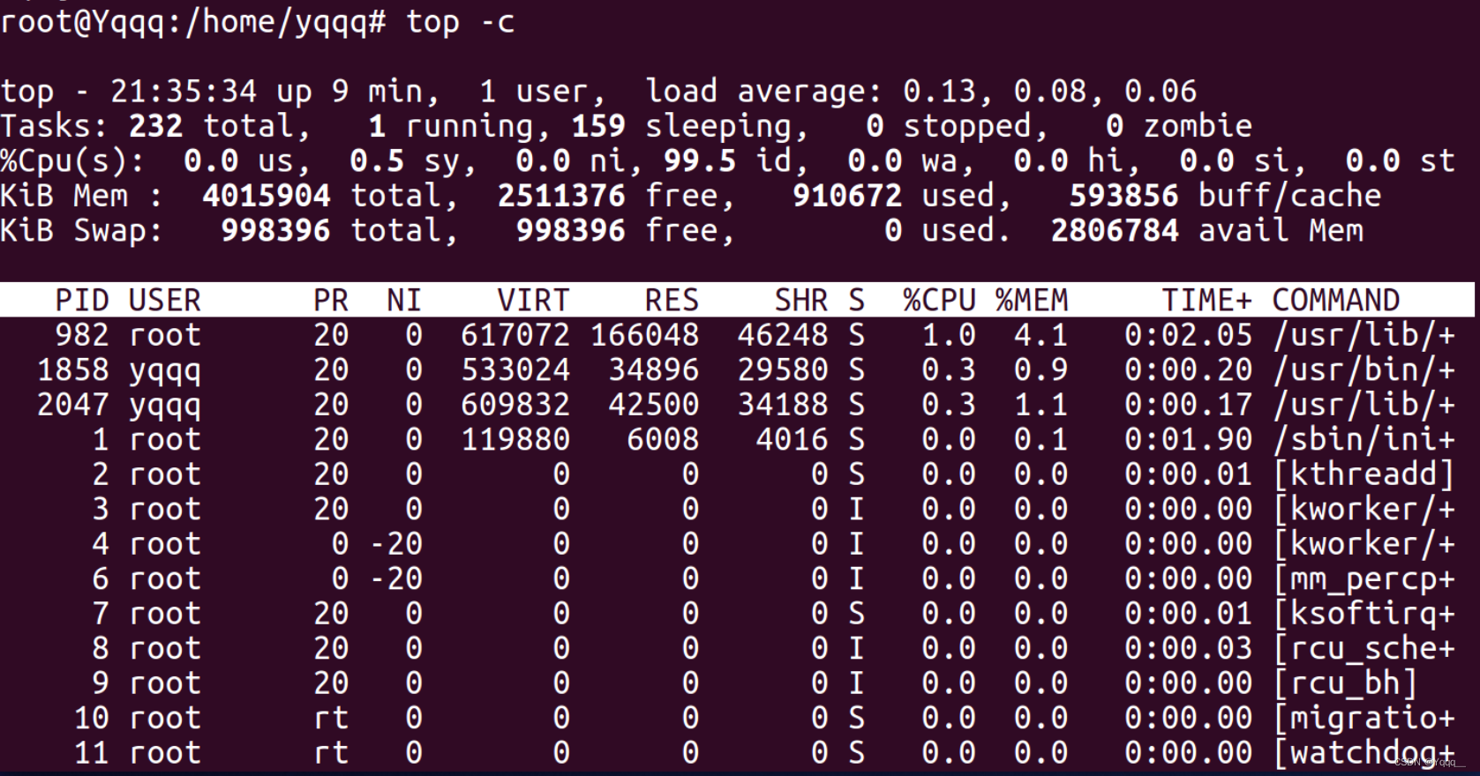Select the 99.5 idle CPU value
Viewport: 1480px width, 776px height.
click(700, 160)
